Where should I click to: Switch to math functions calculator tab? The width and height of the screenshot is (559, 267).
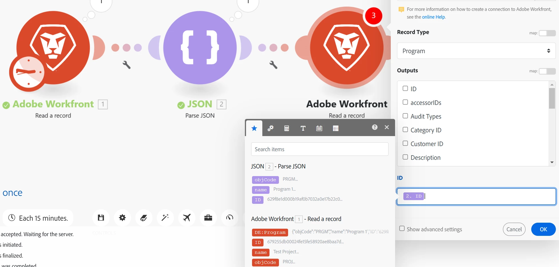[287, 128]
